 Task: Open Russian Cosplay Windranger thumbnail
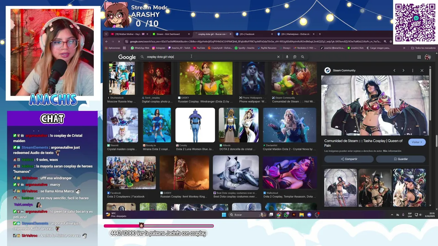pos(206,78)
